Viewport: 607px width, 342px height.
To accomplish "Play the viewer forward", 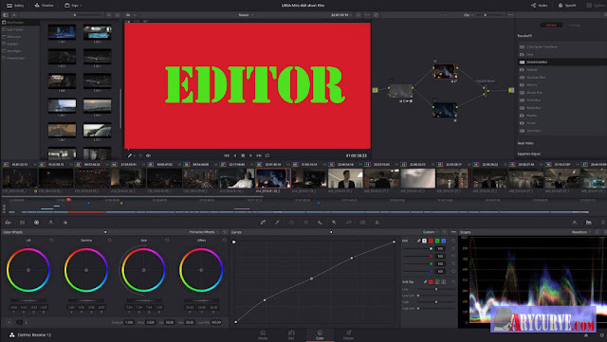I will [250, 155].
